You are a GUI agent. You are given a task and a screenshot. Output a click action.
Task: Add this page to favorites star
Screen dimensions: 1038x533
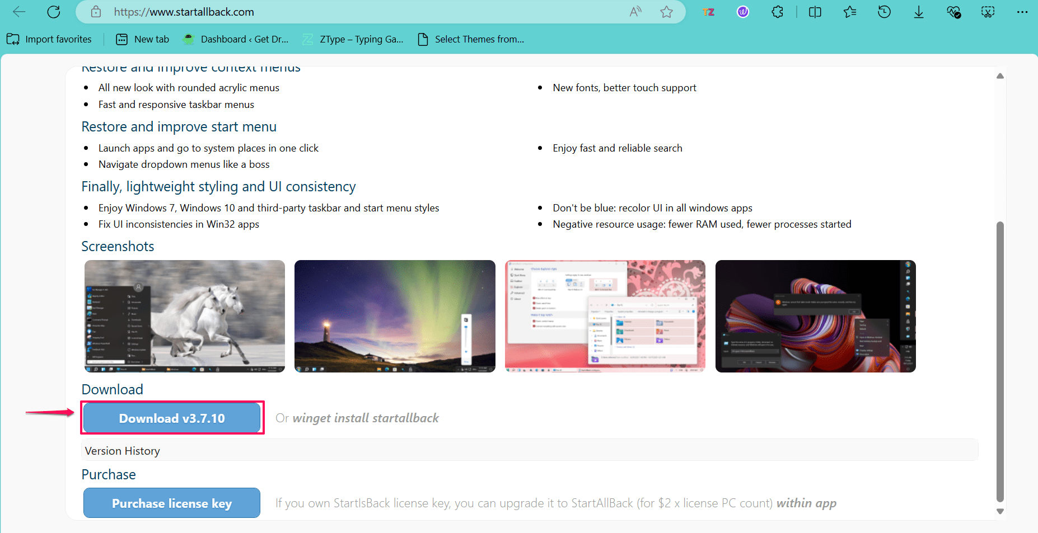[x=666, y=12]
